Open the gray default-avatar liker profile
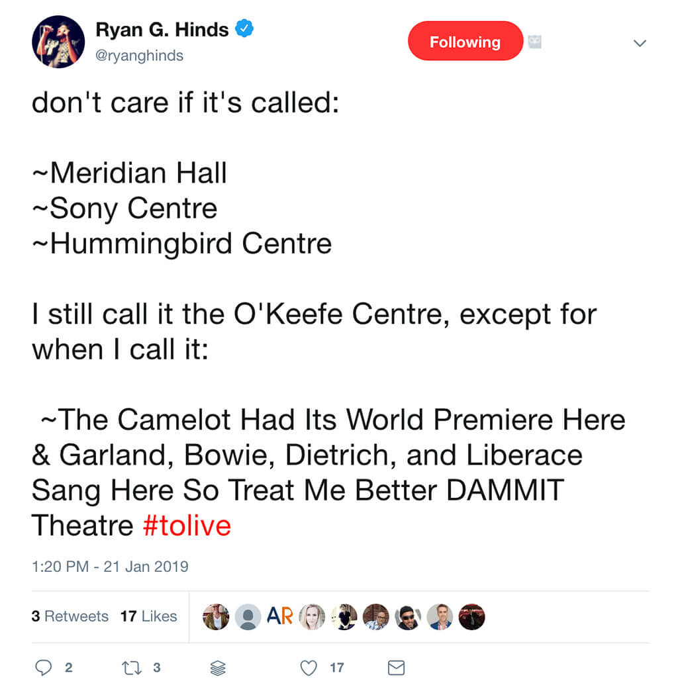 pos(248,616)
